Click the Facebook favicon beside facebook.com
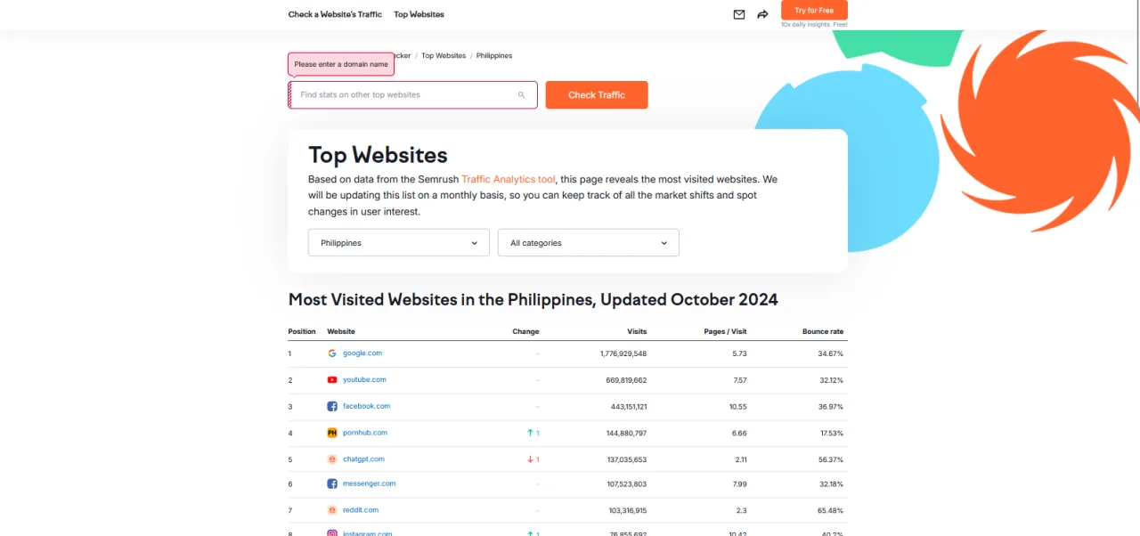This screenshot has width=1140, height=536. pos(332,407)
